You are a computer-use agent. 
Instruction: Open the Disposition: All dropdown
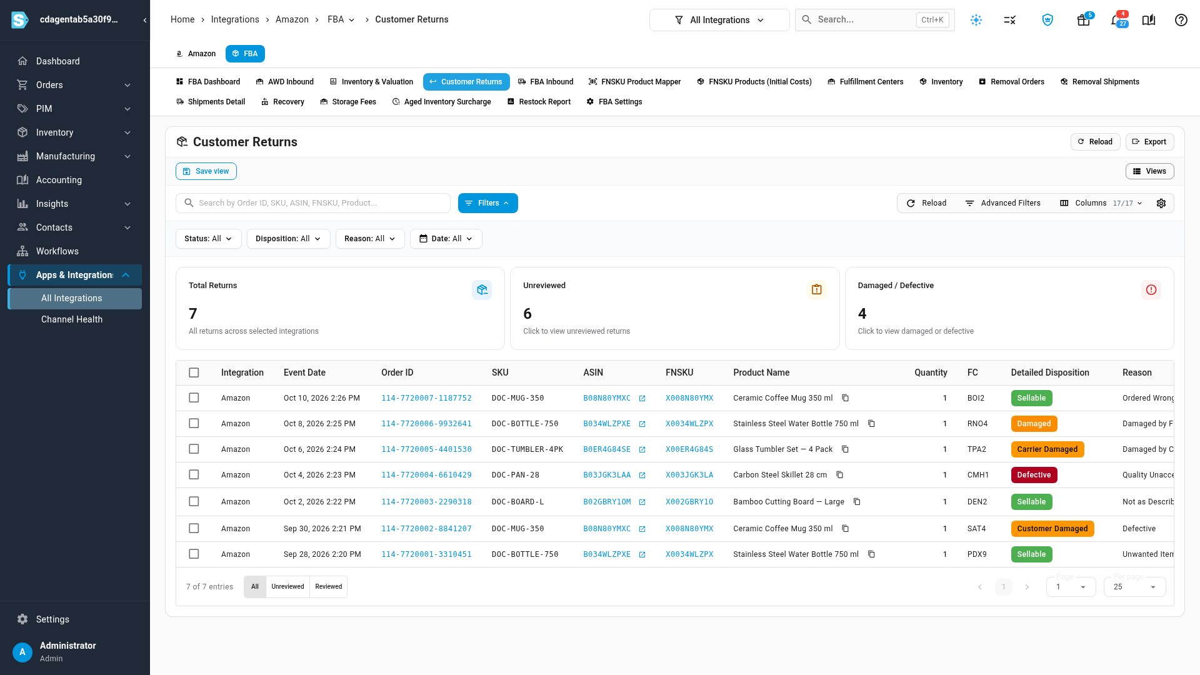click(x=288, y=239)
